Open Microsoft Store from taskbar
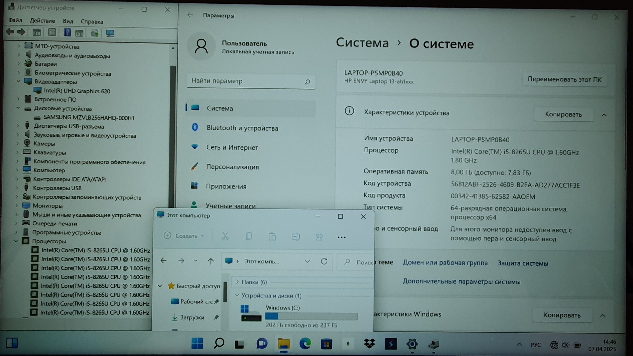 coord(326,344)
